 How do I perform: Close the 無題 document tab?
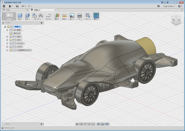tap(27, 10)
